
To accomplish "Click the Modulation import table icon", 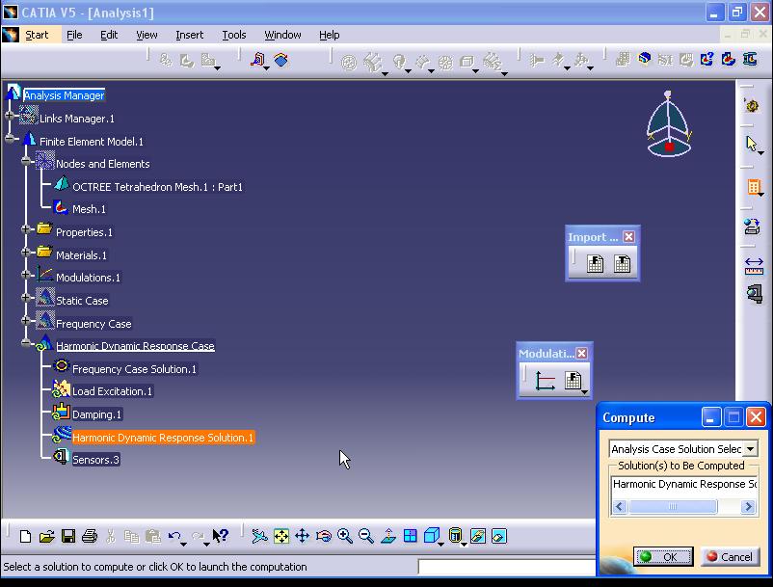I will click(x=573, y=380).
